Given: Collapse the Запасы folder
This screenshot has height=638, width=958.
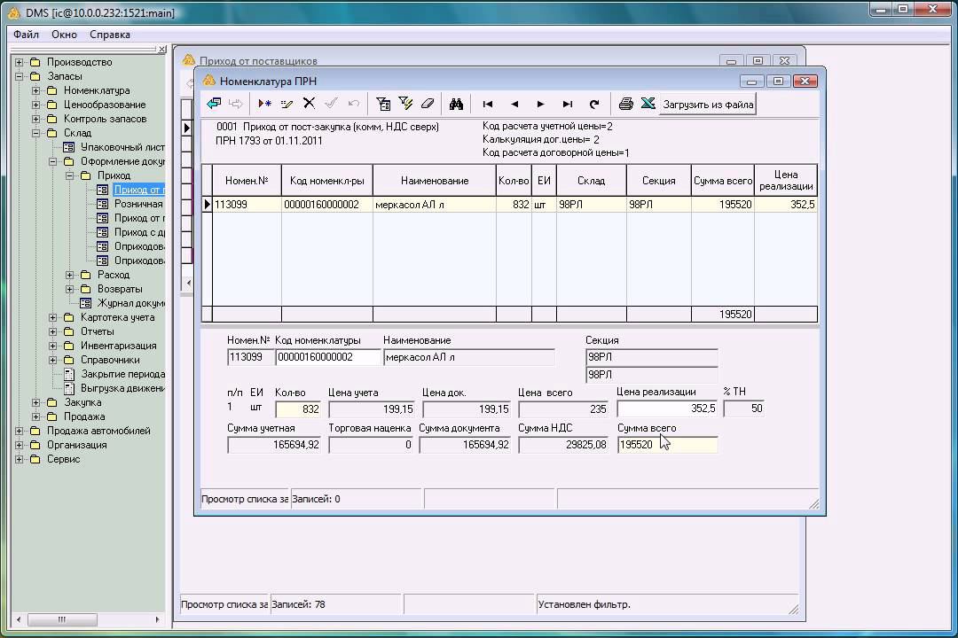Looking at the screenshot, I should (19, 76).
